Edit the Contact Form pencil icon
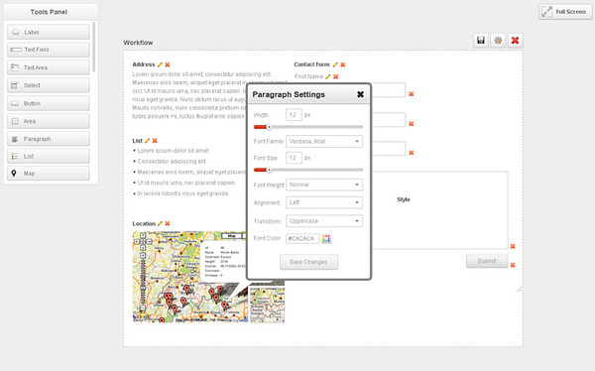The height and width of the screenshot is (371, 595). pyautogui.click(x=335, y=64)
